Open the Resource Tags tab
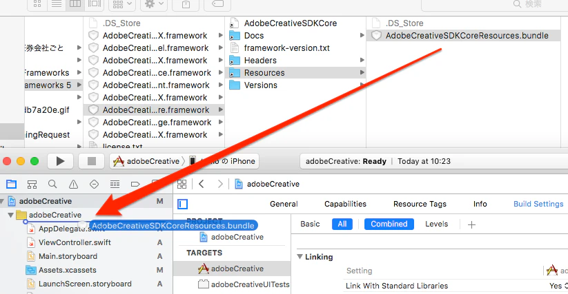 click(x=420, y=204)
